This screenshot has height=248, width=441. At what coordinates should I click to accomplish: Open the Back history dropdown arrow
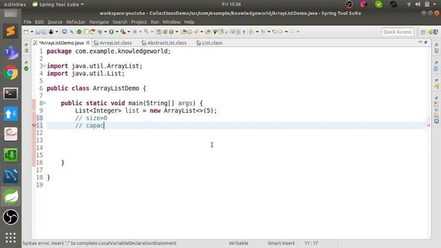point(287,32)
